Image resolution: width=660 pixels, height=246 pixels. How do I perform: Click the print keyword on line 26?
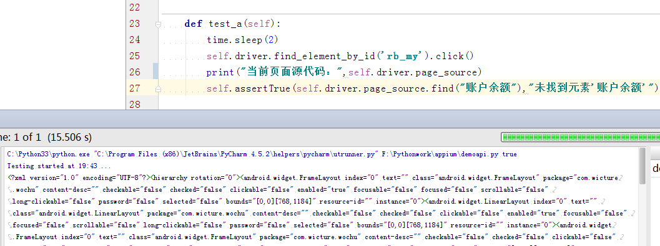click(220, 72)
